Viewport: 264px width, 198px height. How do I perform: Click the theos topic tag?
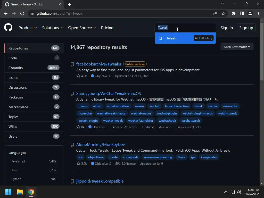pyautogui.click(x=181, y=157)
